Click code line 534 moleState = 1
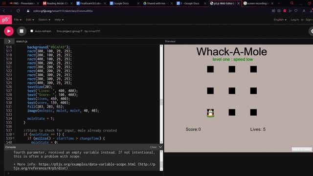313x176 pixels. pos(41,118)
